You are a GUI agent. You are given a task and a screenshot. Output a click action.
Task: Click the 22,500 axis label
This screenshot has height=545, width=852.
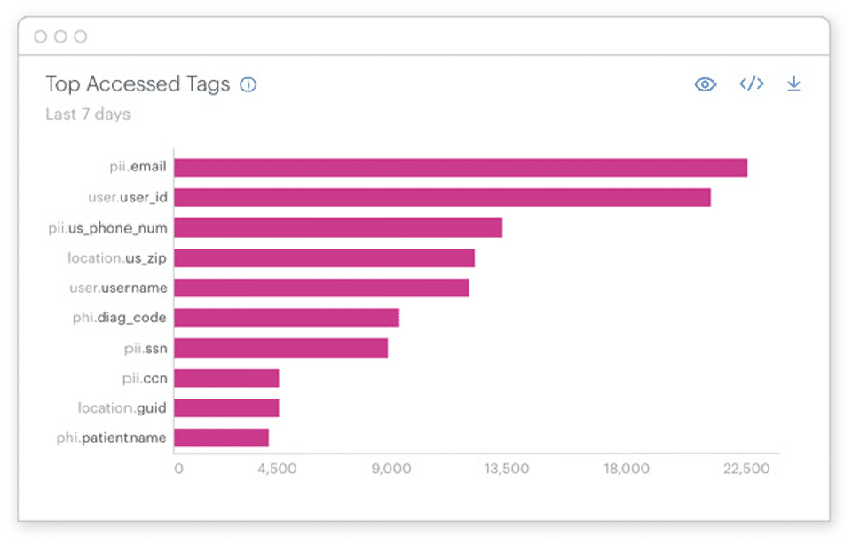pos(746,469)
